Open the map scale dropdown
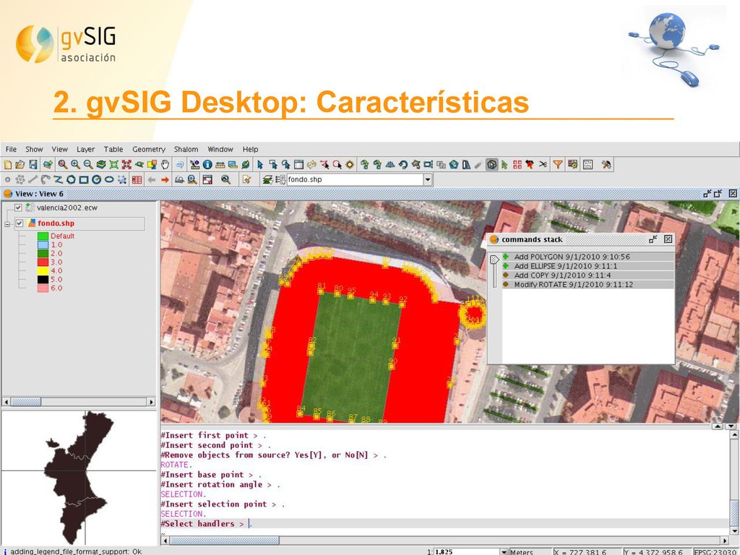The width and height of the screenshot is (740, 555). (504, 551)
